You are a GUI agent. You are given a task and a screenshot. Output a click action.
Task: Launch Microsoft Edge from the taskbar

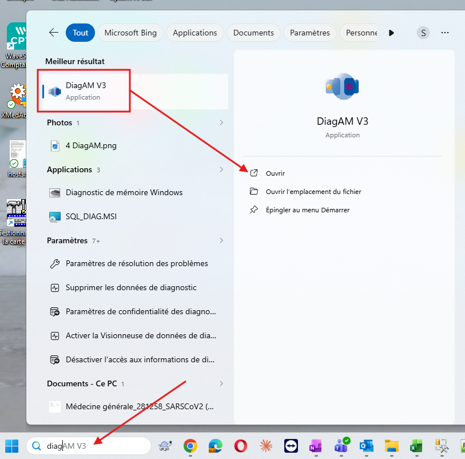point(216,446)
